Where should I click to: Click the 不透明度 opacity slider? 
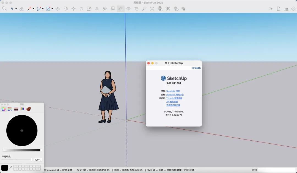click(x=17, y=160)
